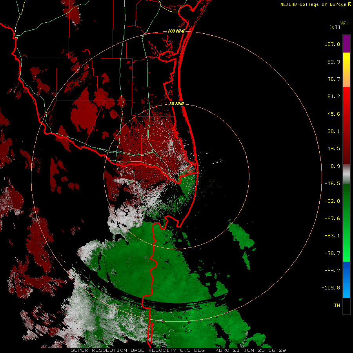The width and height of the screenshot is (353, 353).
Task: Select the -47.6 scale value
Action: pos(332,218)
